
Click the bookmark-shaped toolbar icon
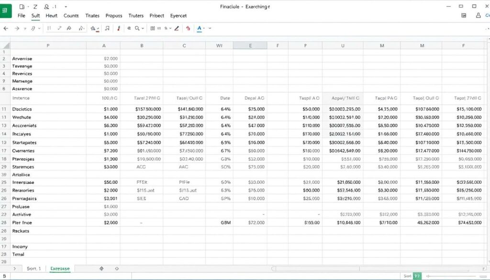tap(107, 28)
